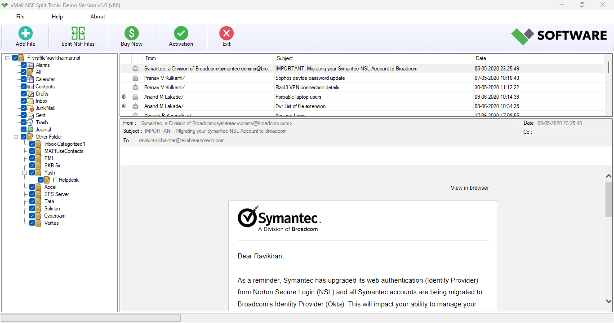Collapse the root nsf file tree node

[8, 58]
